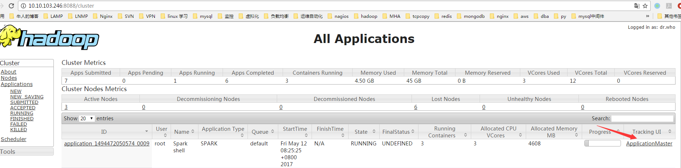
Task: Open the SVN bookmark folder
Action: [x=126, y=16]
